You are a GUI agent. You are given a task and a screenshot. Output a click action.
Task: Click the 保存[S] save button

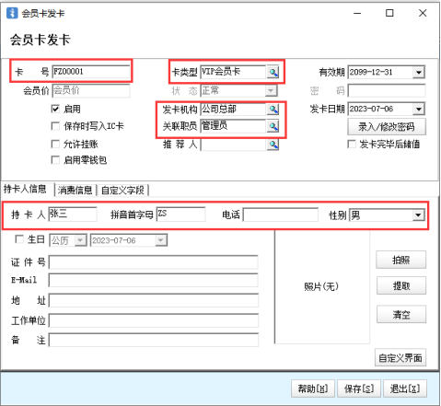click(x=359, y=389)
